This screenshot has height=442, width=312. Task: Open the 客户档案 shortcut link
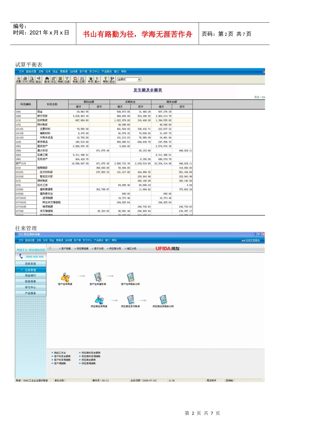click(x=66, y=249)
